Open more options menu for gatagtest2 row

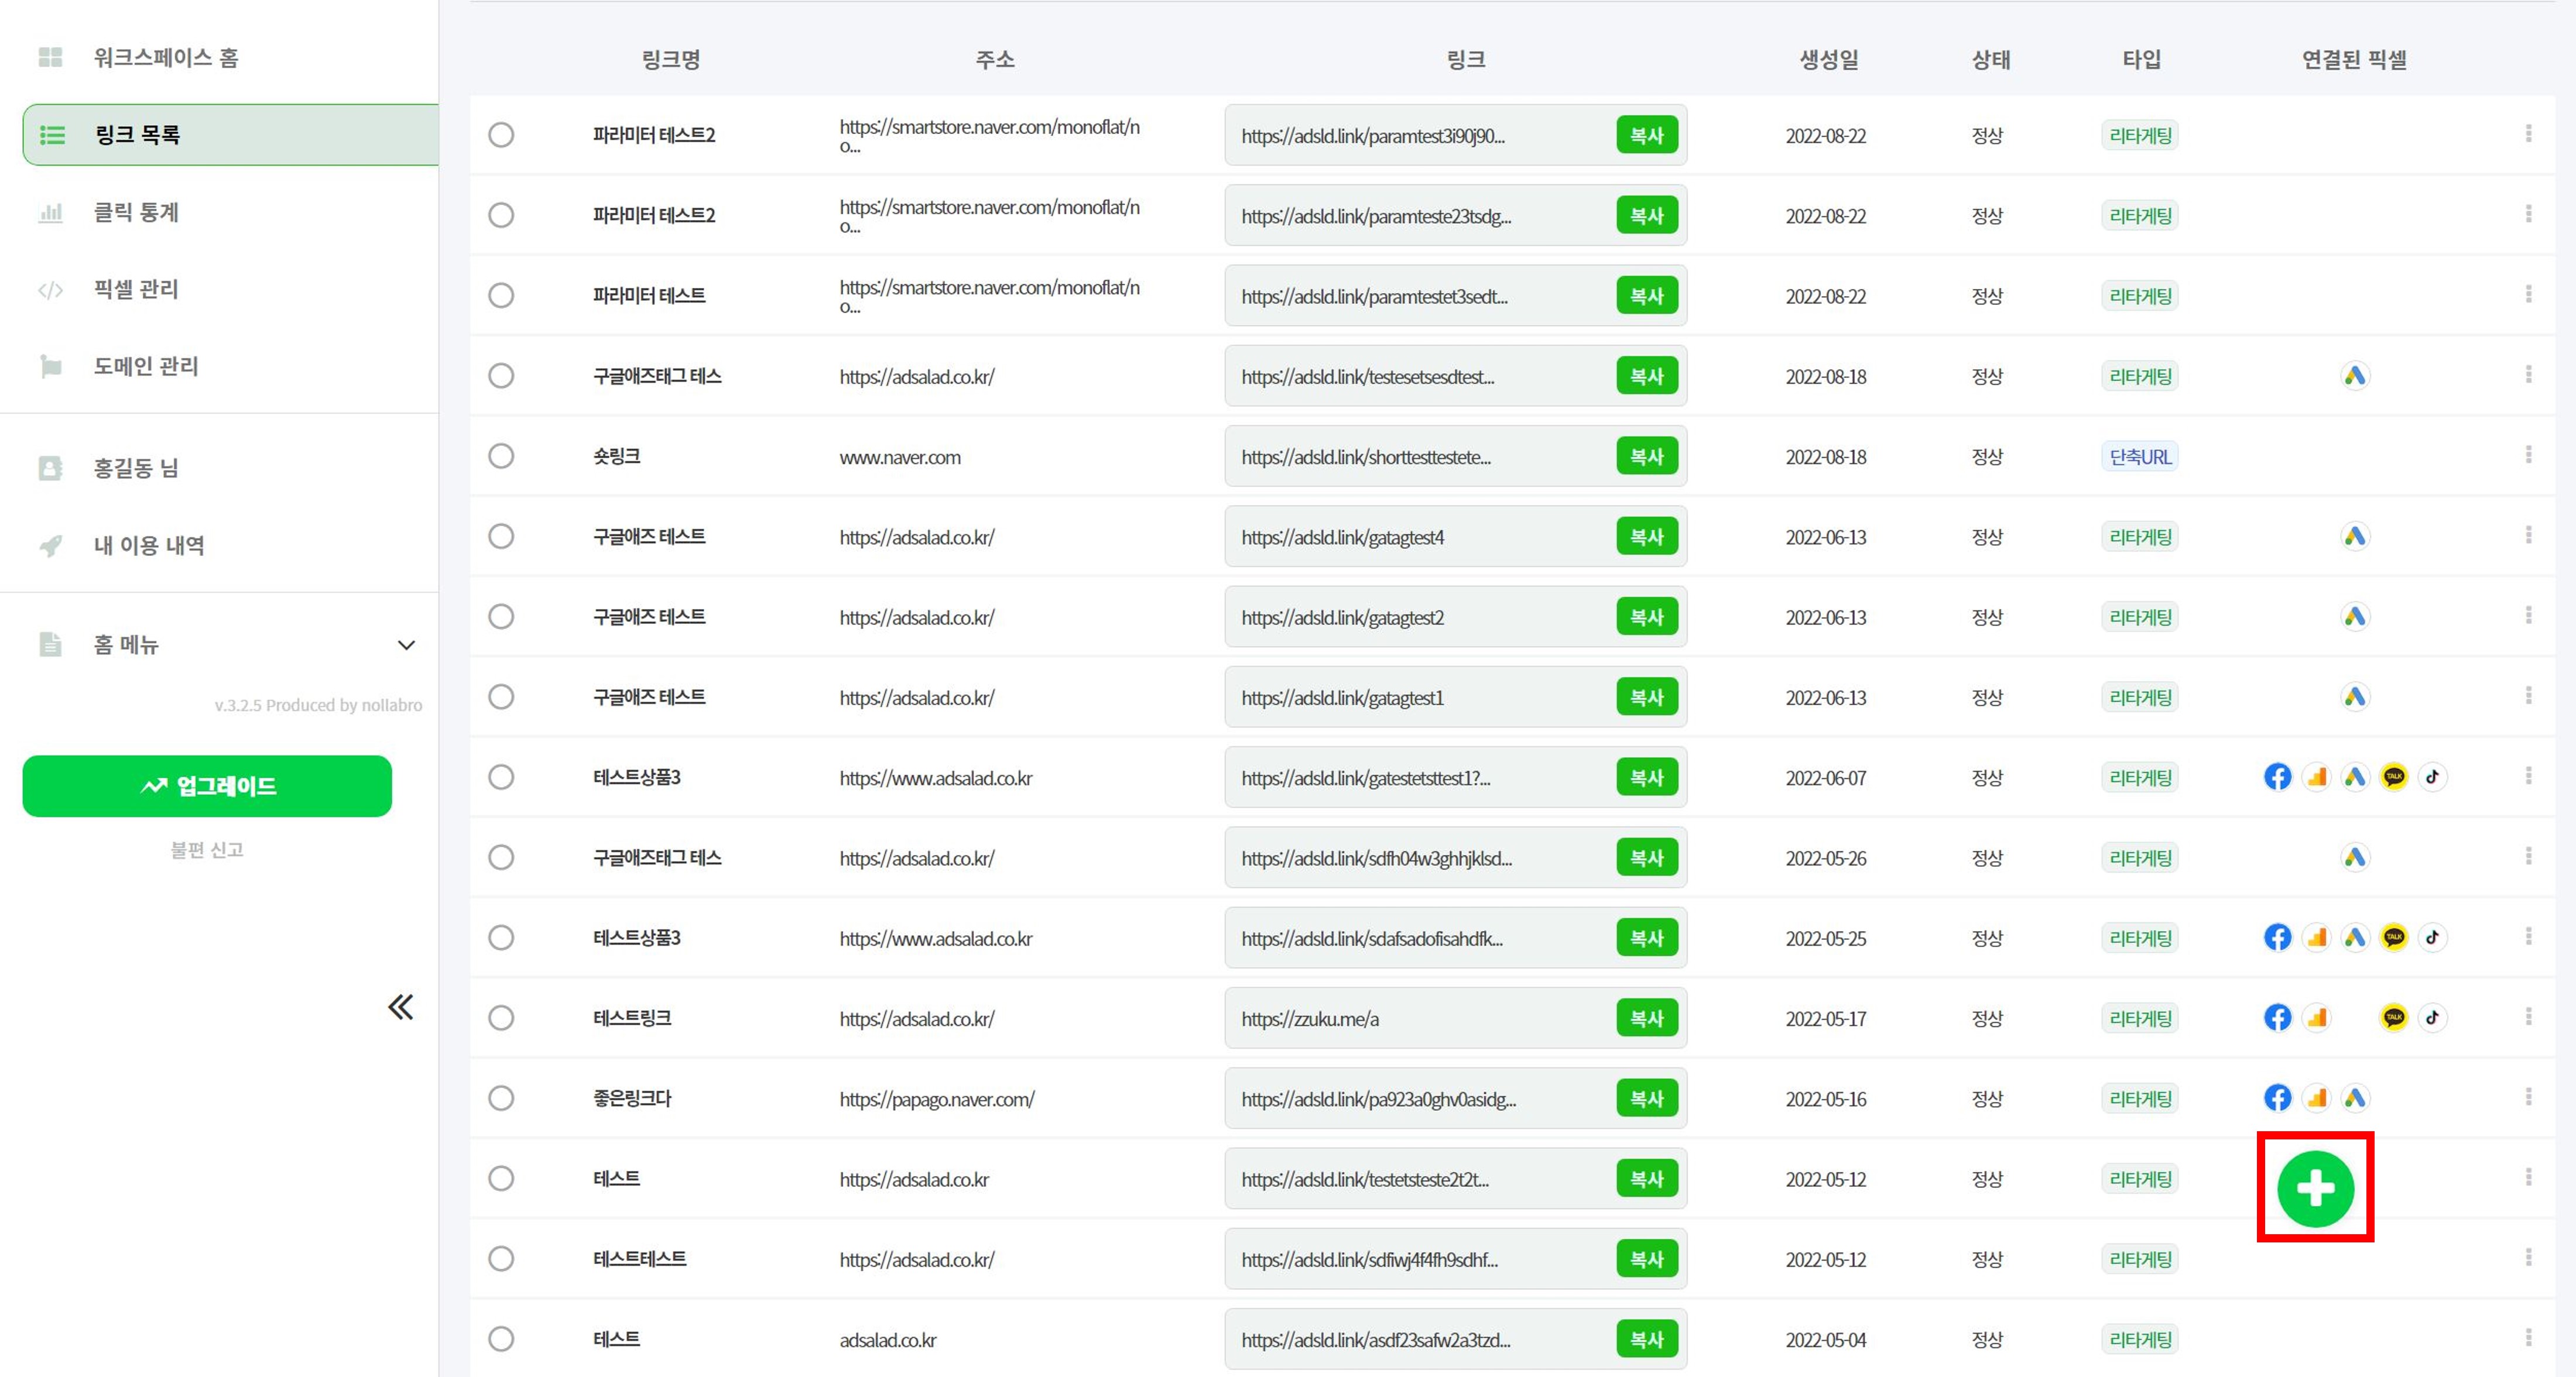click(2528, 614)
